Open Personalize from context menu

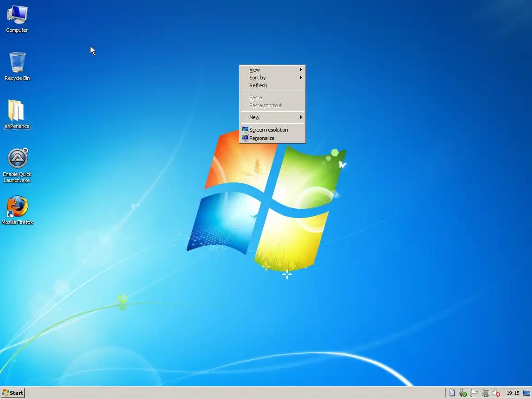point(272,138)
